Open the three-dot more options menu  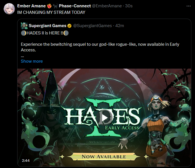[x=189, y=6]
